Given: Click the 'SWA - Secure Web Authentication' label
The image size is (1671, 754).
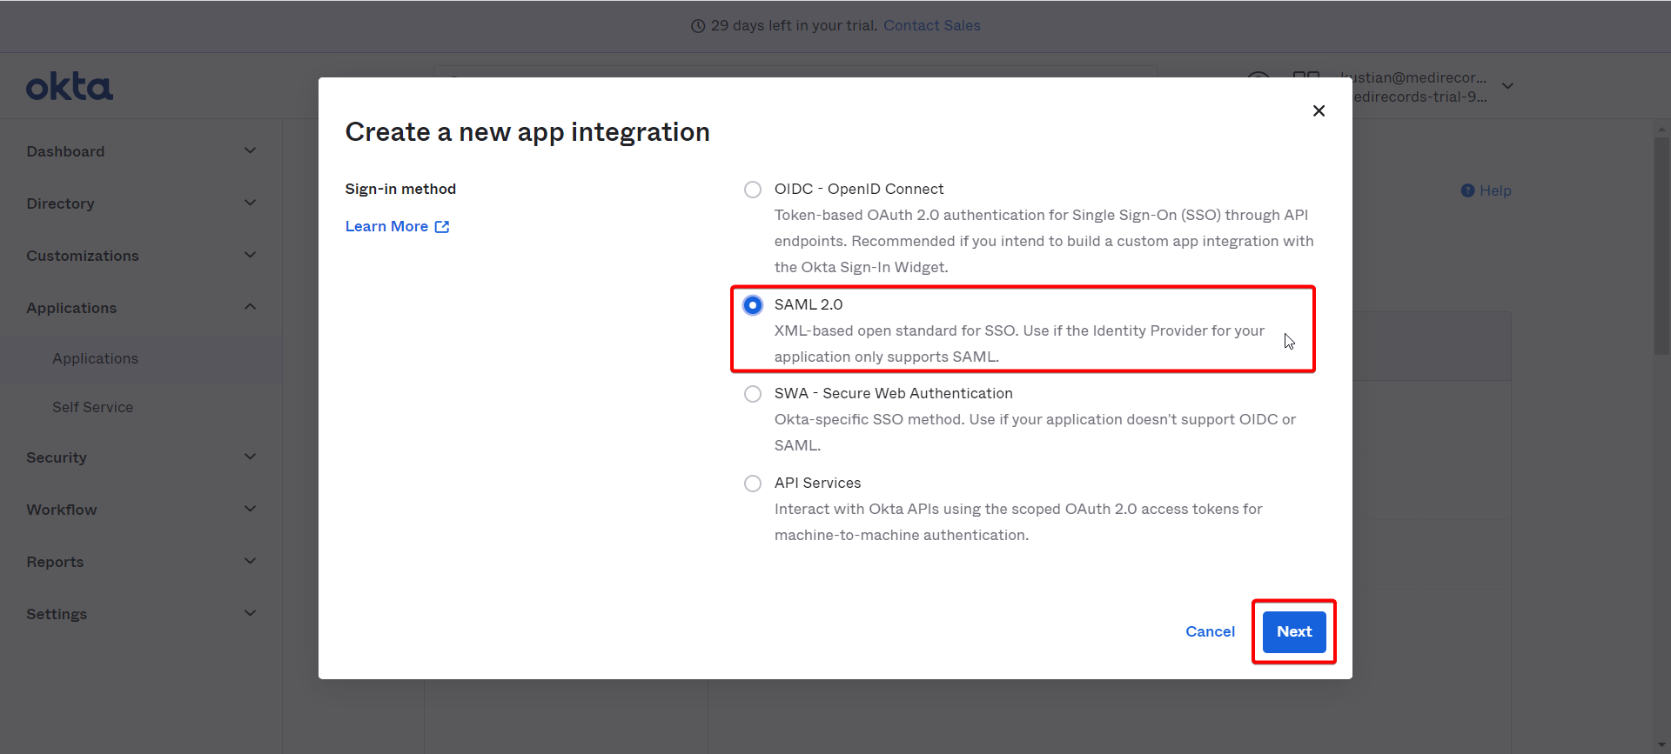Looking at the screenshot, I should [894, 393].
